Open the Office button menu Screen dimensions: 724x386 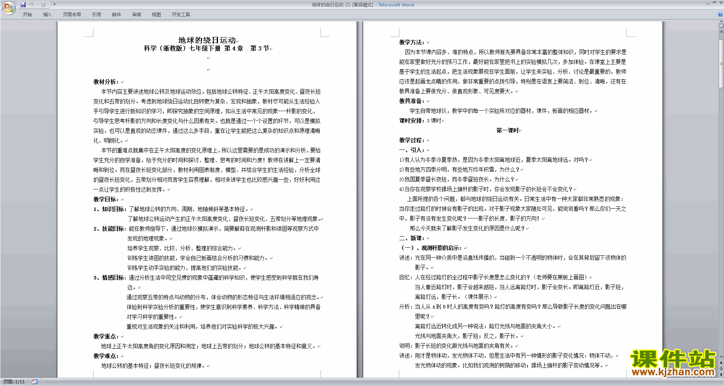pyautogui.click(x=8, y=8)
